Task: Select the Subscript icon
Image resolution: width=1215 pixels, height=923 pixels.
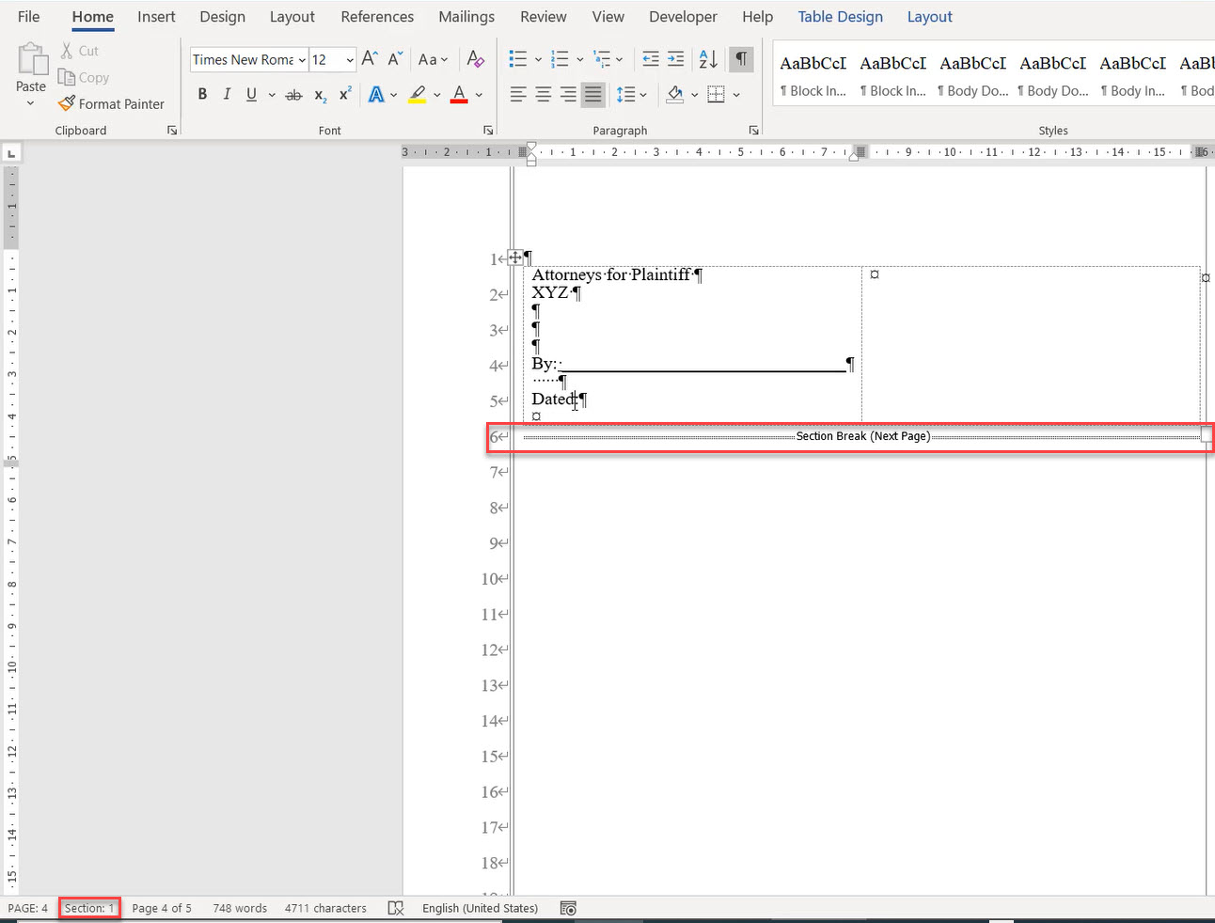Action: (x=319, y=94)
